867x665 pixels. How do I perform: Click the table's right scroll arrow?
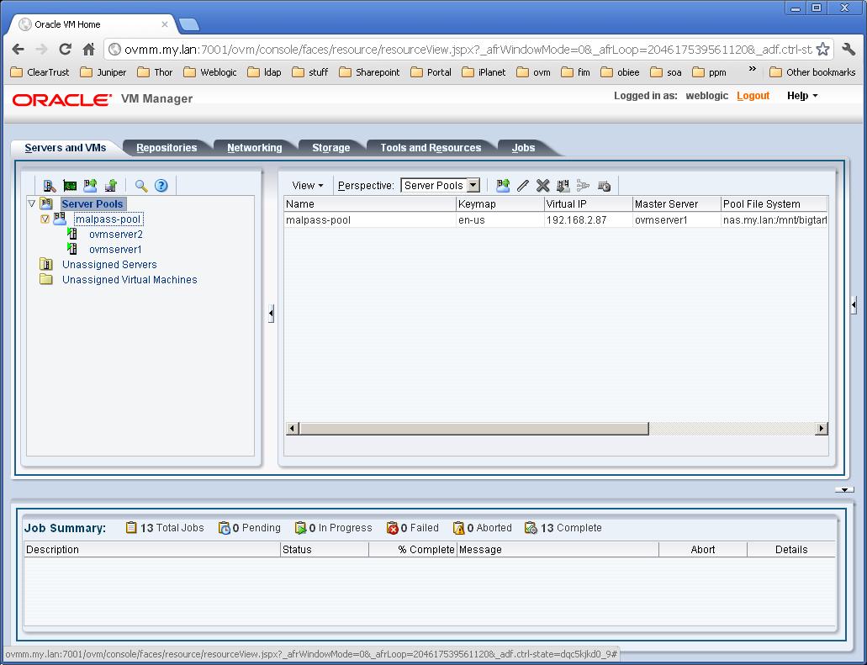pos(822,429)
